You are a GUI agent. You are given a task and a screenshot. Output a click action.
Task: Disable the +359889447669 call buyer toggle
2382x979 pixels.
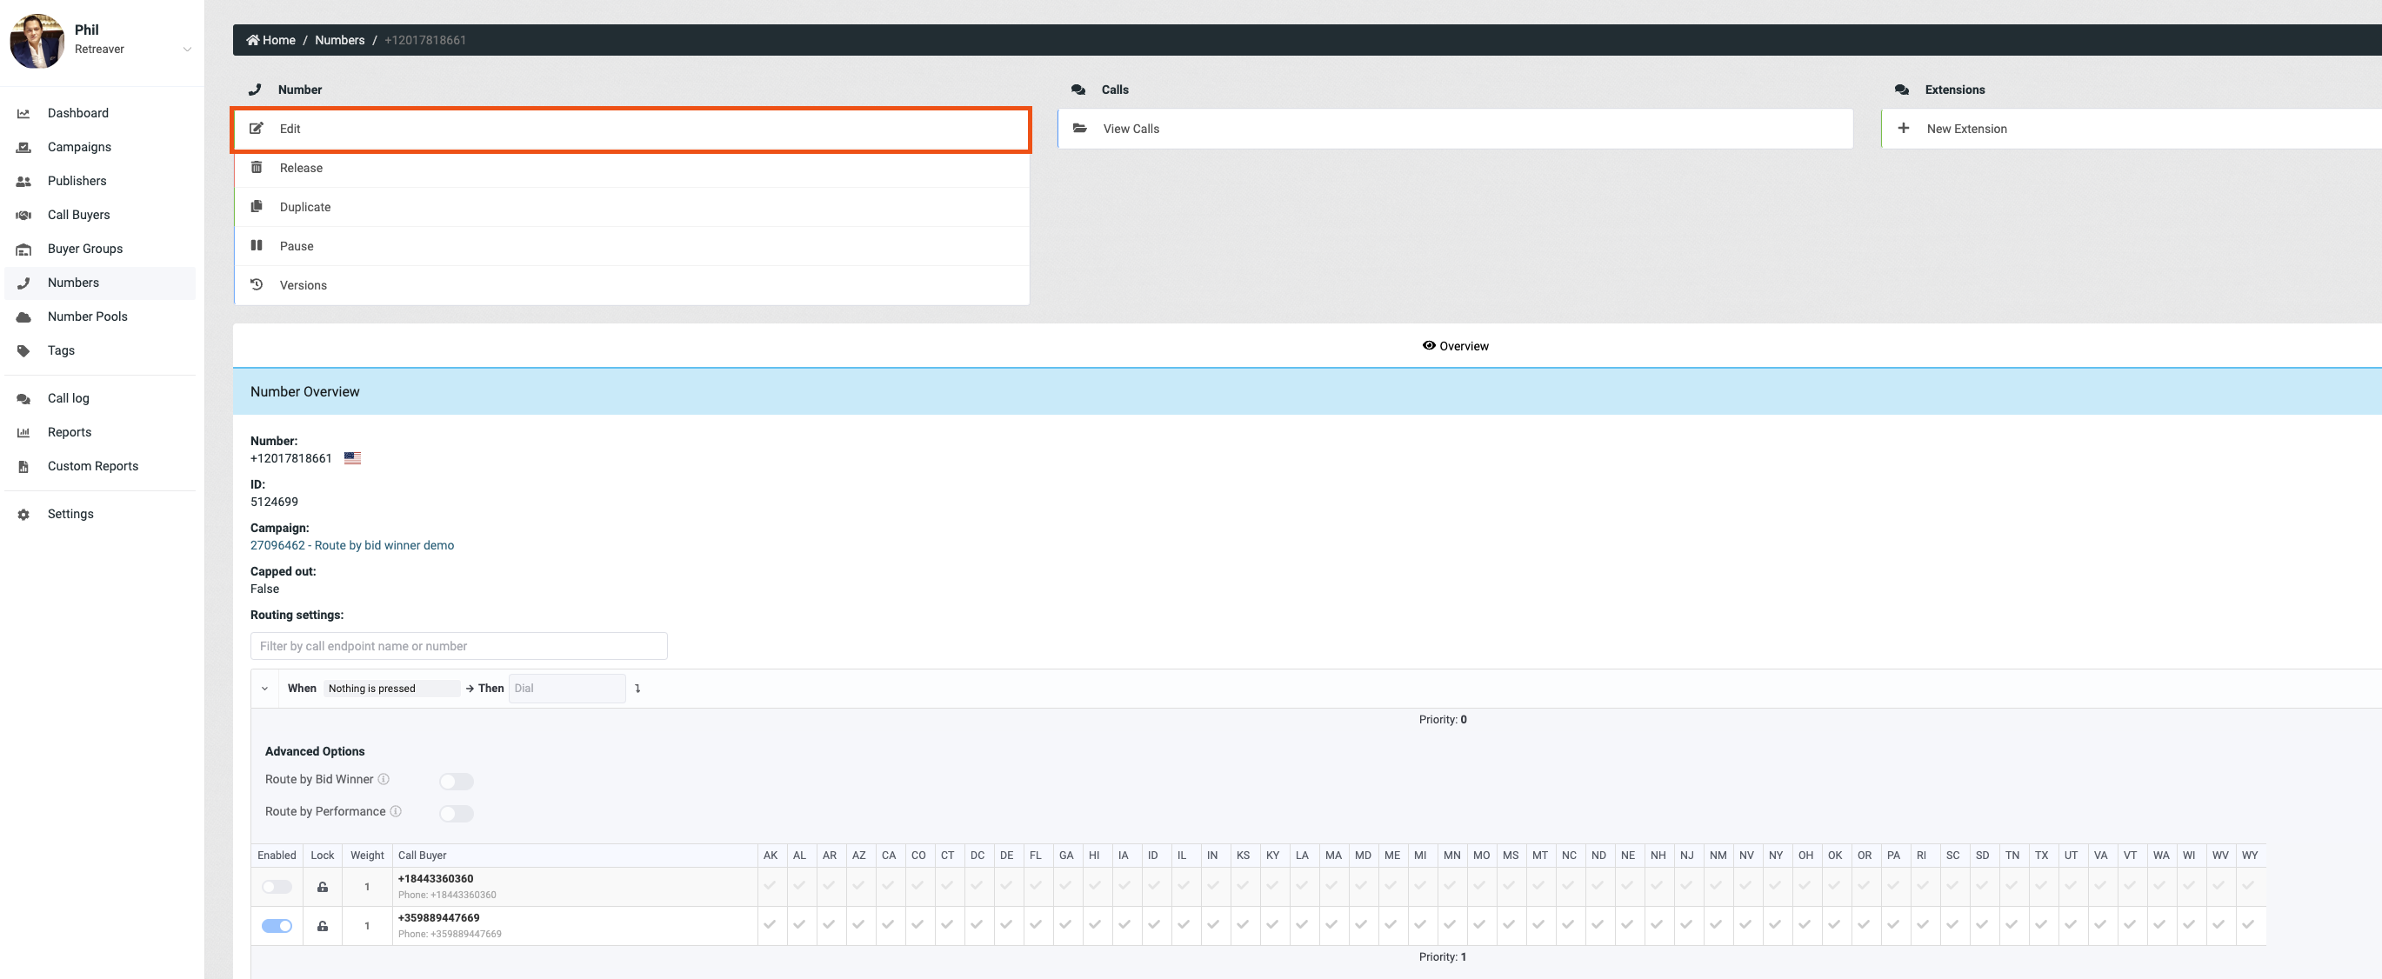point(277,925)
